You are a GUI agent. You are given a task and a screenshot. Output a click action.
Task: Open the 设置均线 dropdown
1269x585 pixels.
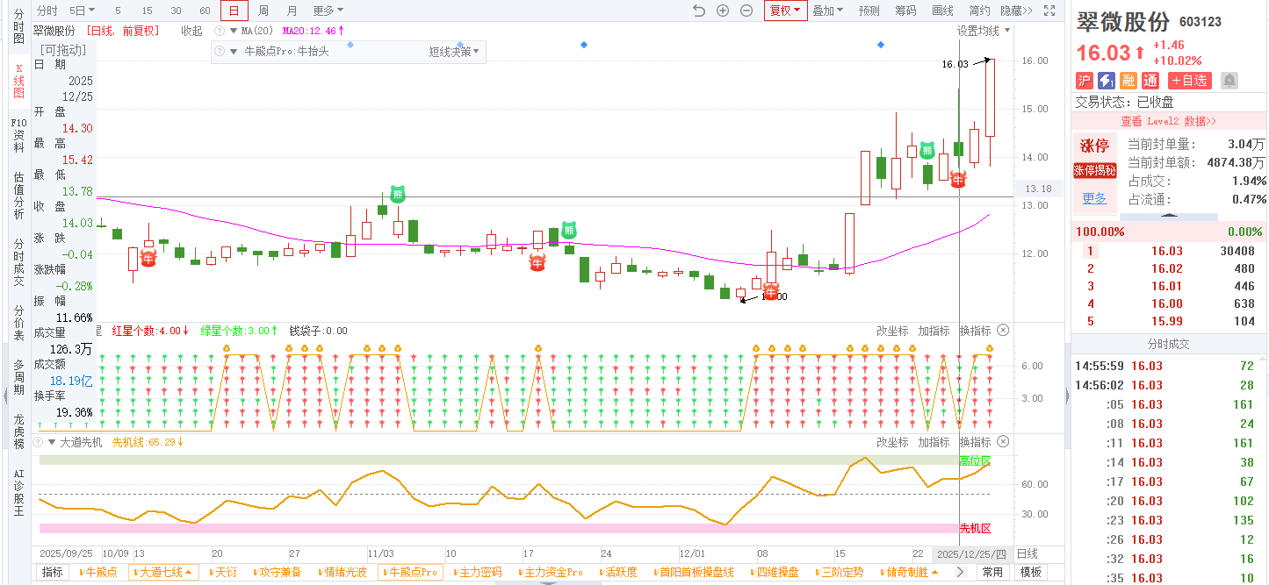coord(984,31)
